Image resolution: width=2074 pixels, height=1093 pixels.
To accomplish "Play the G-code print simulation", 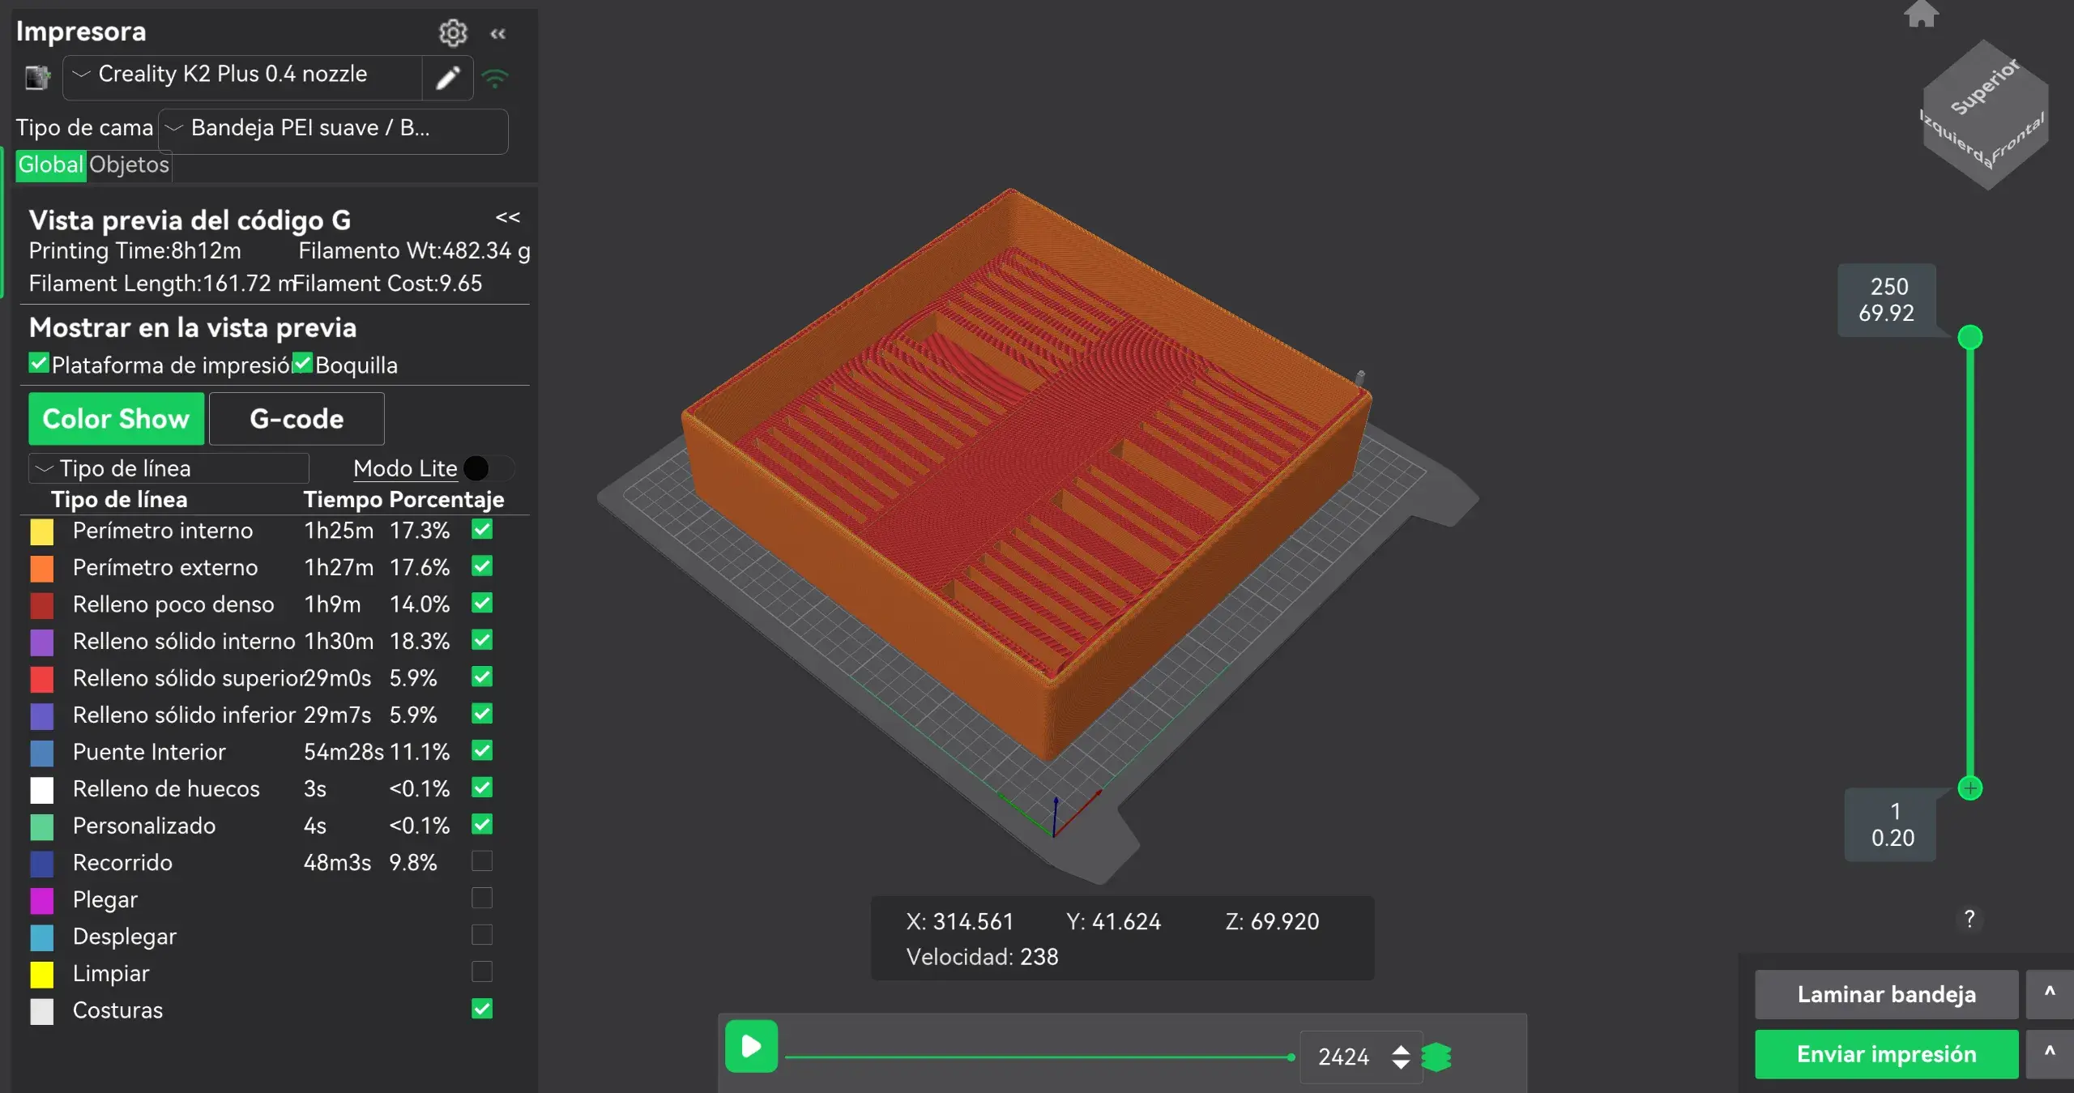I will coord(751,1046).
